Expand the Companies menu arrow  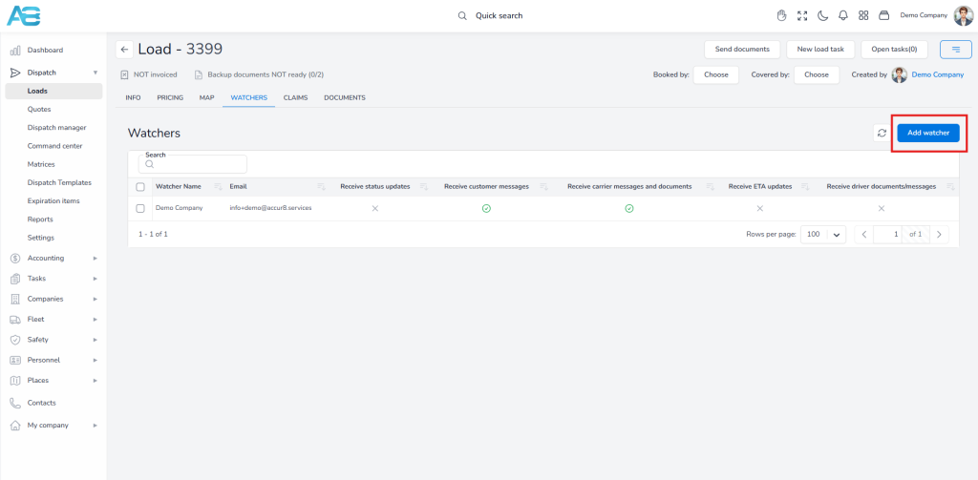95,299
